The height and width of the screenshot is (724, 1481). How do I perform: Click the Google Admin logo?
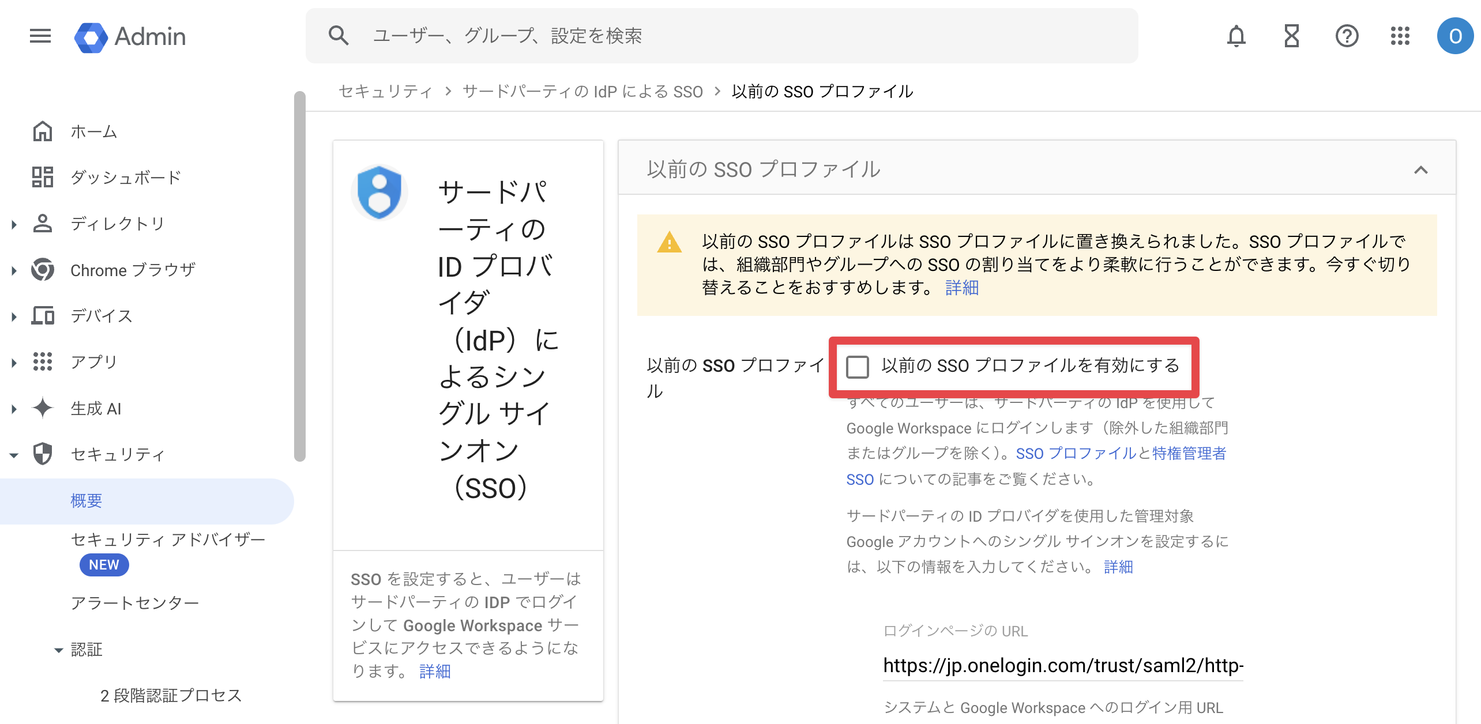pos(130,37)
